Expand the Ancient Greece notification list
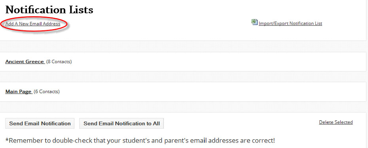The image size is (368, 148). tap(25, 62)
